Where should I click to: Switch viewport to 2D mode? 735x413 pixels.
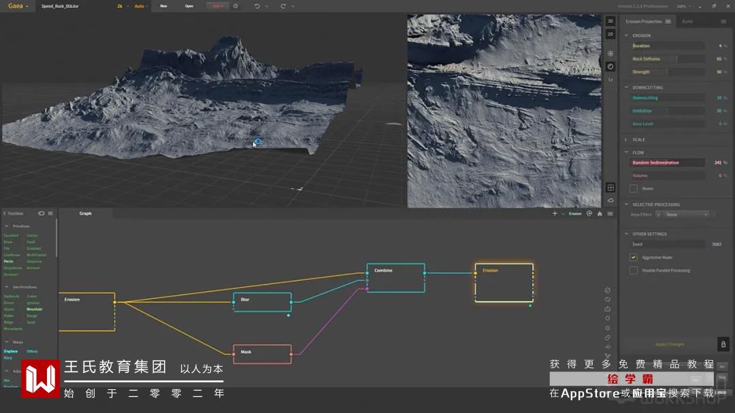point(610,34)
